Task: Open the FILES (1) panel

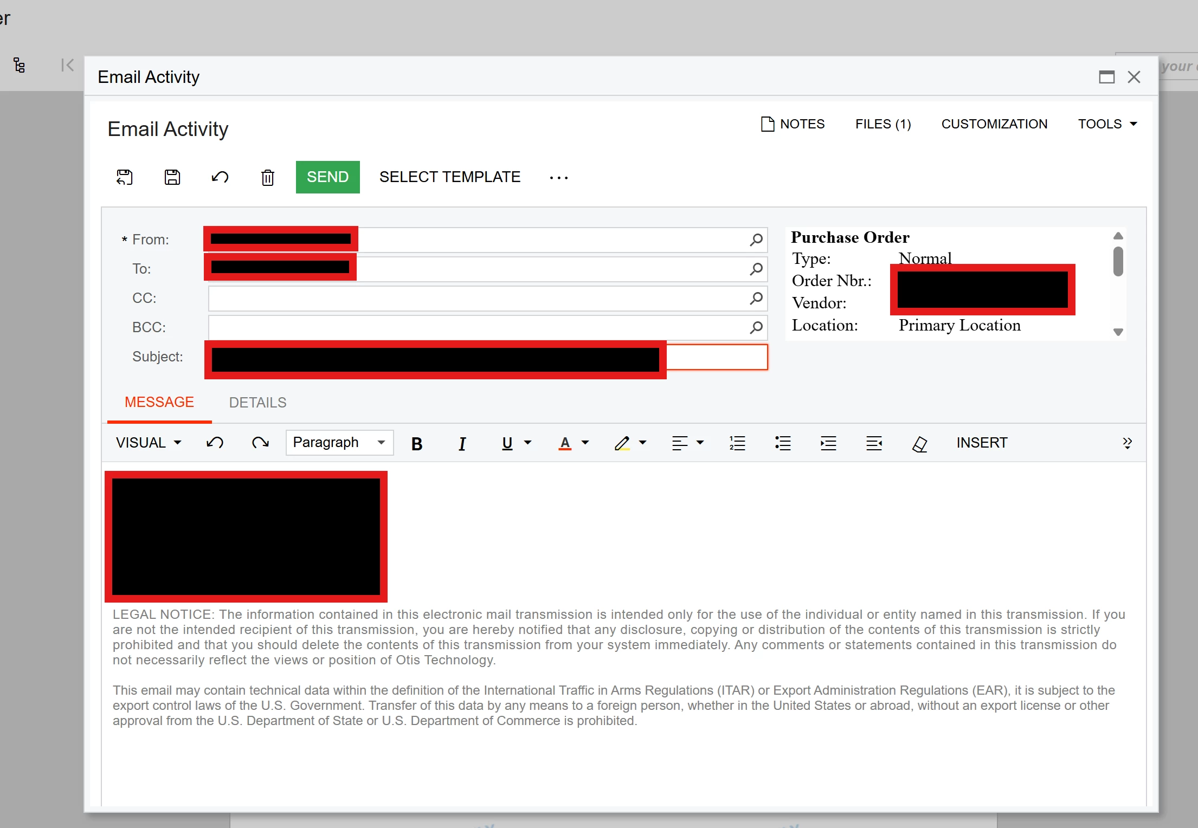Action: coord(883,124)
